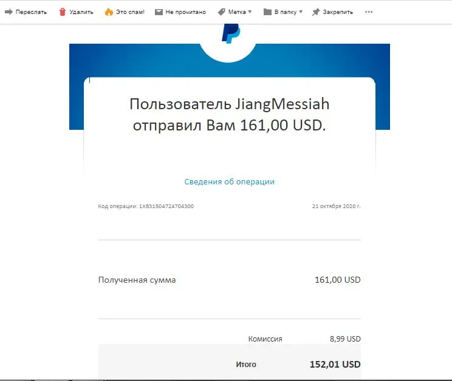This screenshot has width=452, height=381.
Task: Open the three-dots more actions menu
Action: (x=369, y=12)
